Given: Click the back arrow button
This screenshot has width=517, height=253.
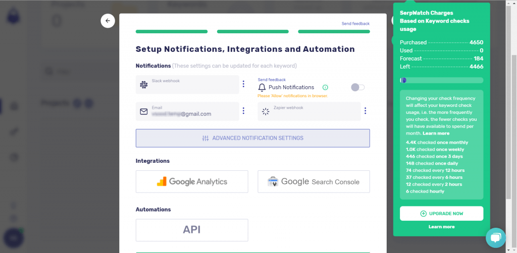Looking at the screenshot, I should pyautogui.click(x=108, y=21).
